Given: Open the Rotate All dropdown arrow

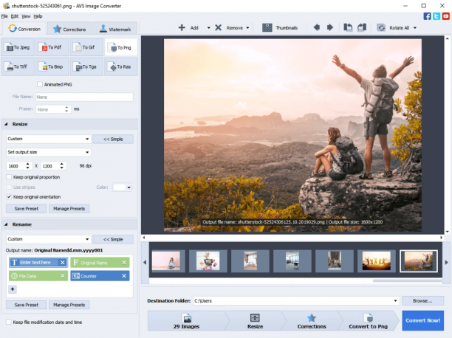Looking at the screenshot, I should pos(415,28).
